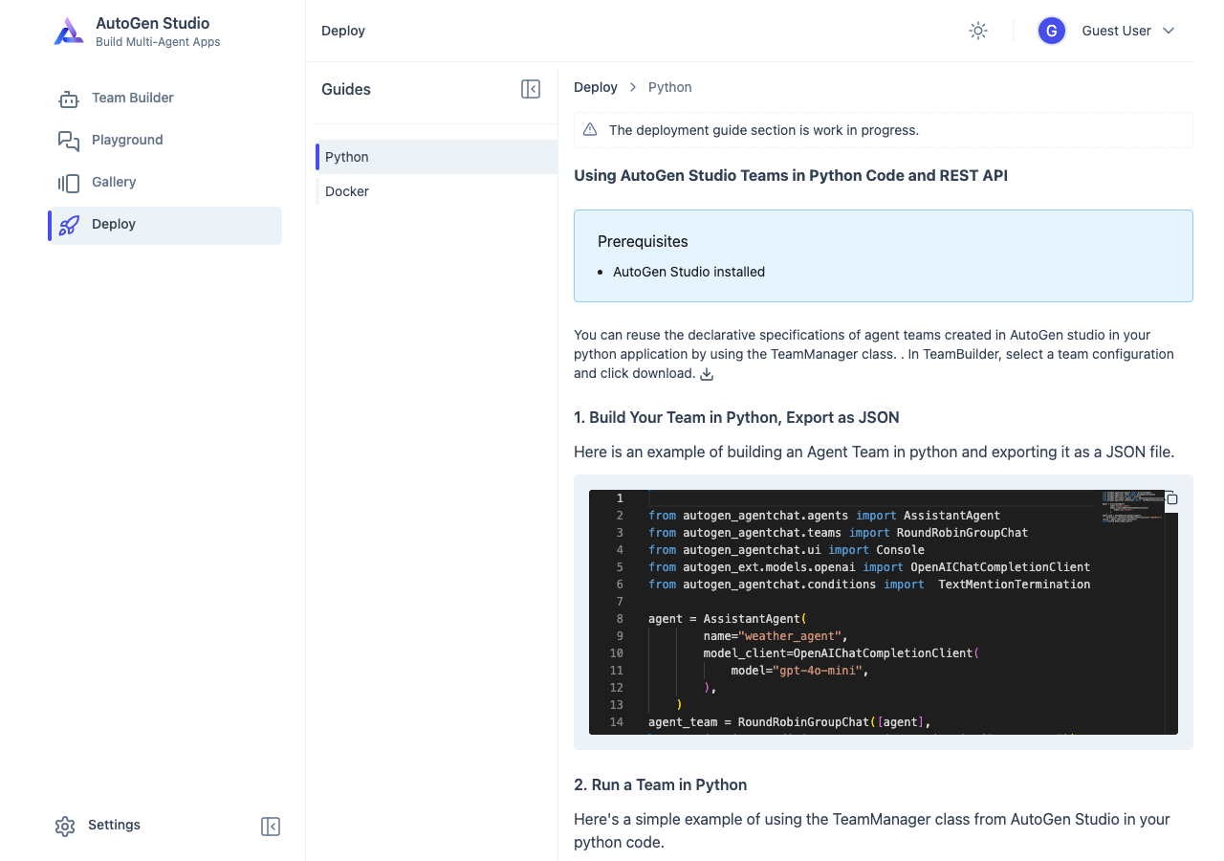Screen dimensions: 1224x861
Task: Click the Python breadcrumb item
Action: [x=670, y=87]
